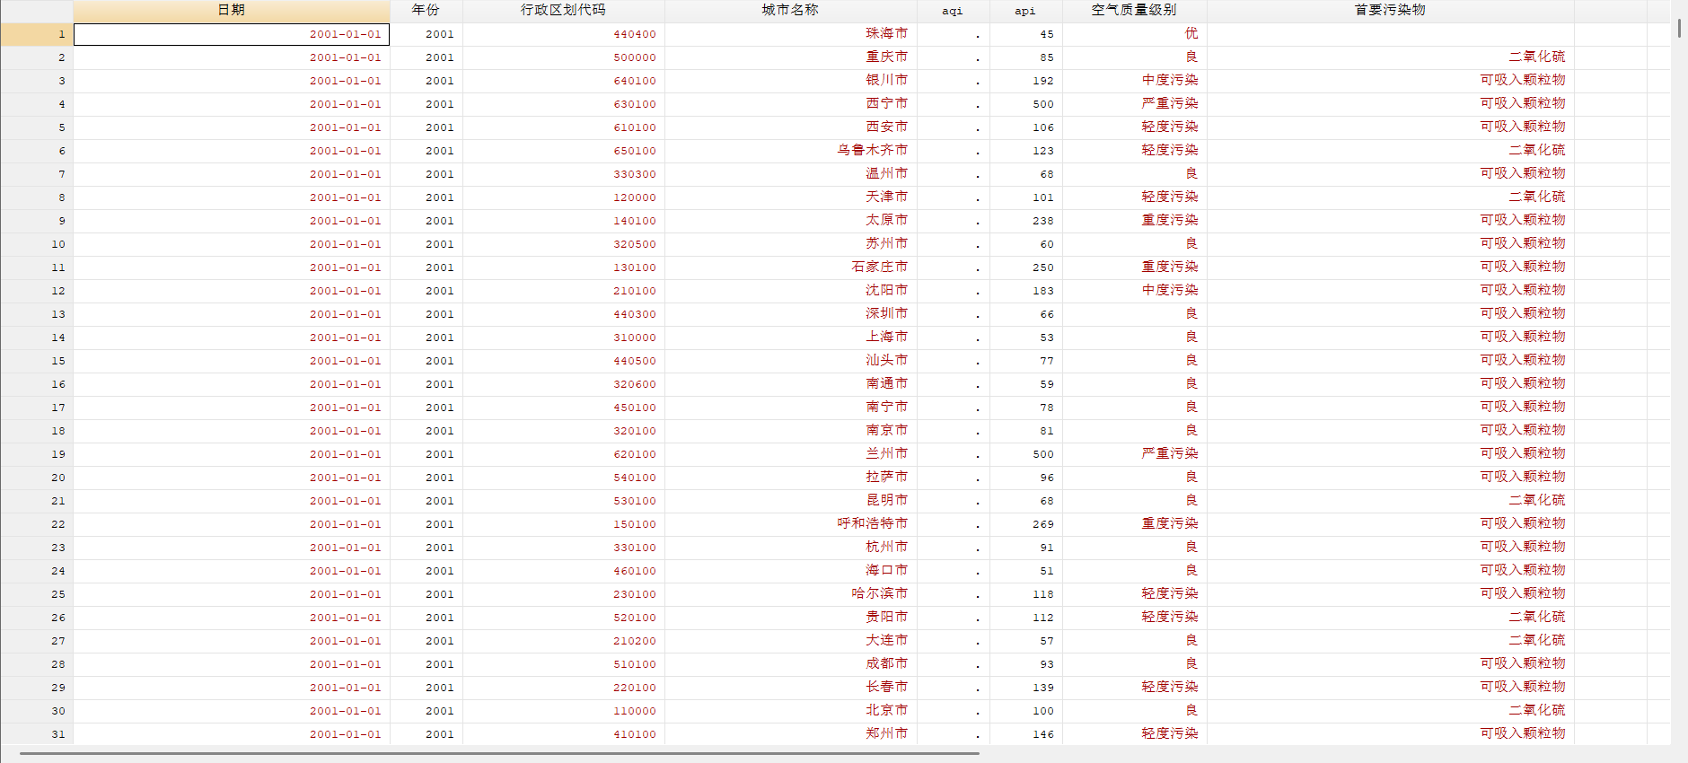Select city cell 太原市
This screenshot has height=763, width=1688.
pos(790,221)
